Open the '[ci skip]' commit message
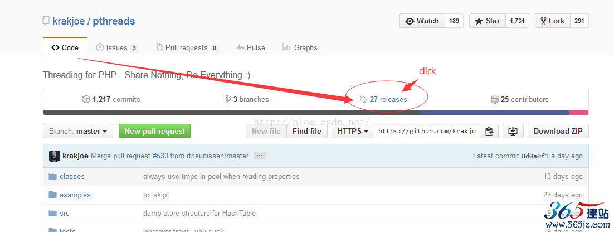Viewport: 614px width, 232px height. click(156, 195)
